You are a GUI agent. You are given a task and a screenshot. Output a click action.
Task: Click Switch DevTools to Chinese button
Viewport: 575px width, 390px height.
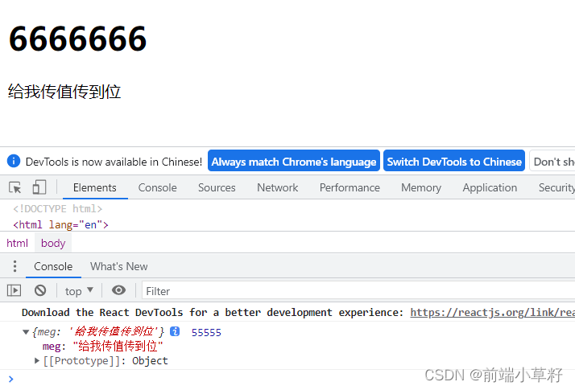point(454,161)
